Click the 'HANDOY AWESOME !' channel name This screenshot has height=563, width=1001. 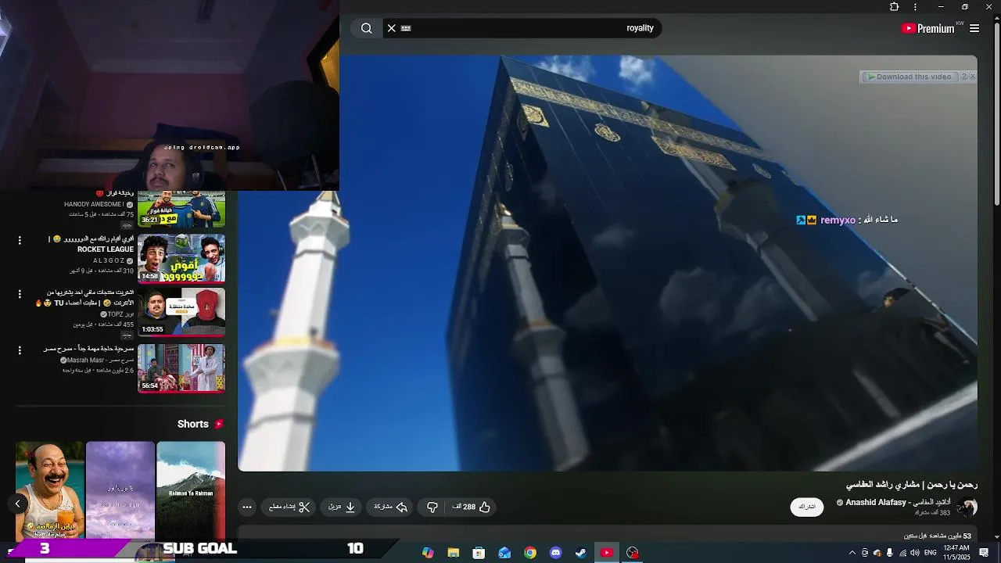(x=93, y=205)
